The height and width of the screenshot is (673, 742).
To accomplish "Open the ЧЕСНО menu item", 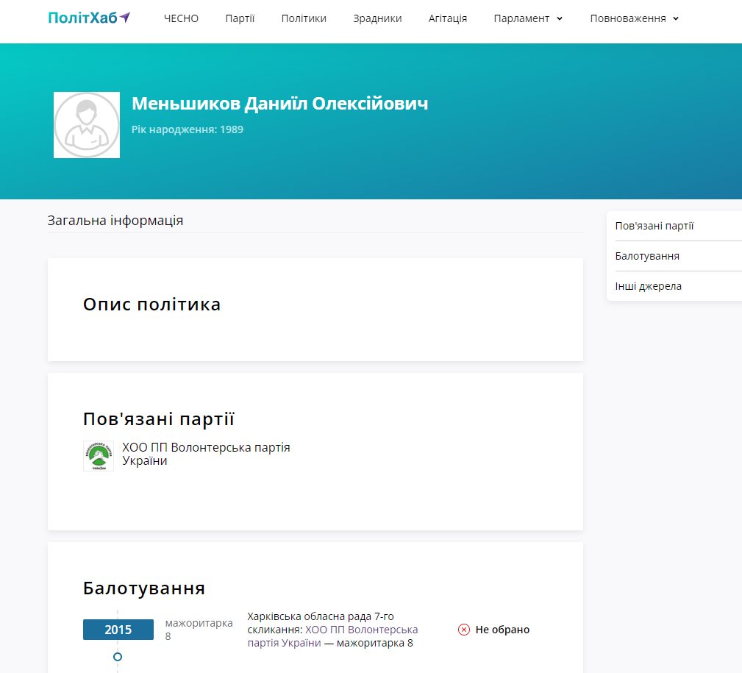I will (x=181, y=18).
